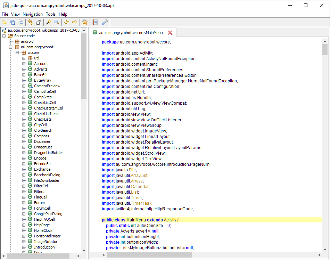Click the code editor vertical scrollbar thumb

[x=325, y=50]
